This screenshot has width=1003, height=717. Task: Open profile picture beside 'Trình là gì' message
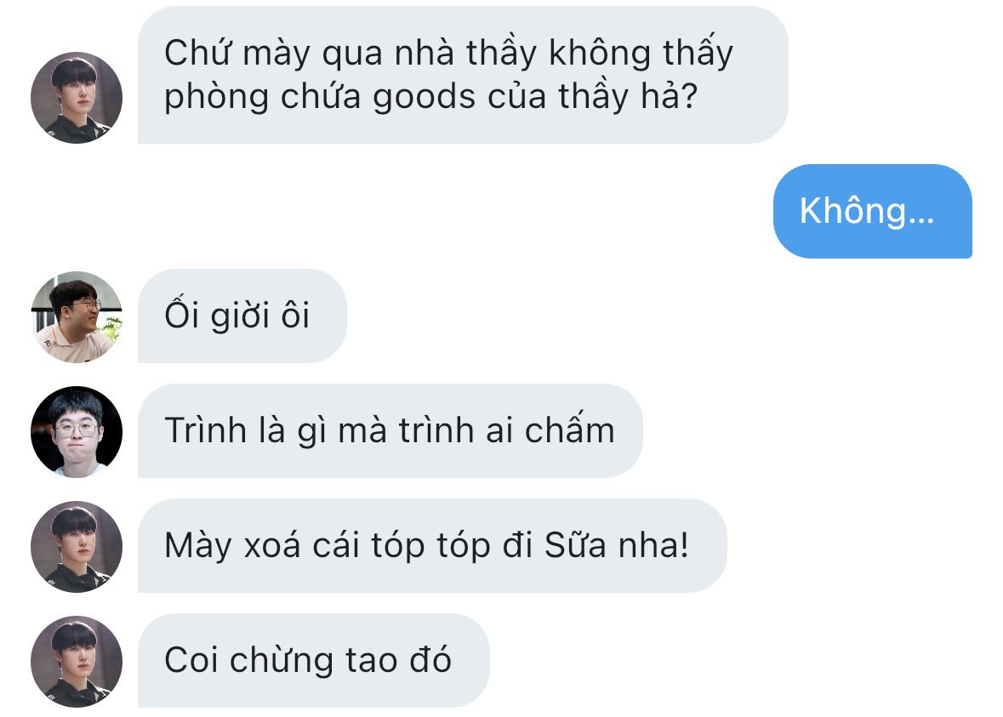point(76,431)
